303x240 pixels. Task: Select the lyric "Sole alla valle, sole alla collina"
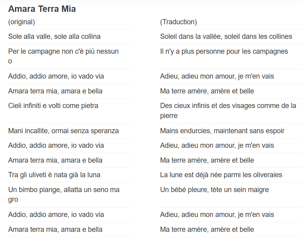point(54,37)
